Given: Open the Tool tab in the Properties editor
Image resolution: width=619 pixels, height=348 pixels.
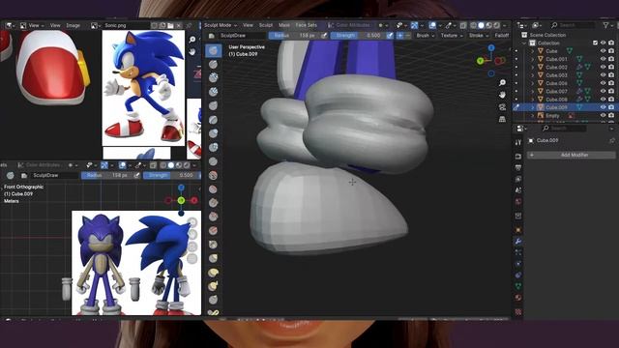Looking at the screenshot, I should [518, 142].
